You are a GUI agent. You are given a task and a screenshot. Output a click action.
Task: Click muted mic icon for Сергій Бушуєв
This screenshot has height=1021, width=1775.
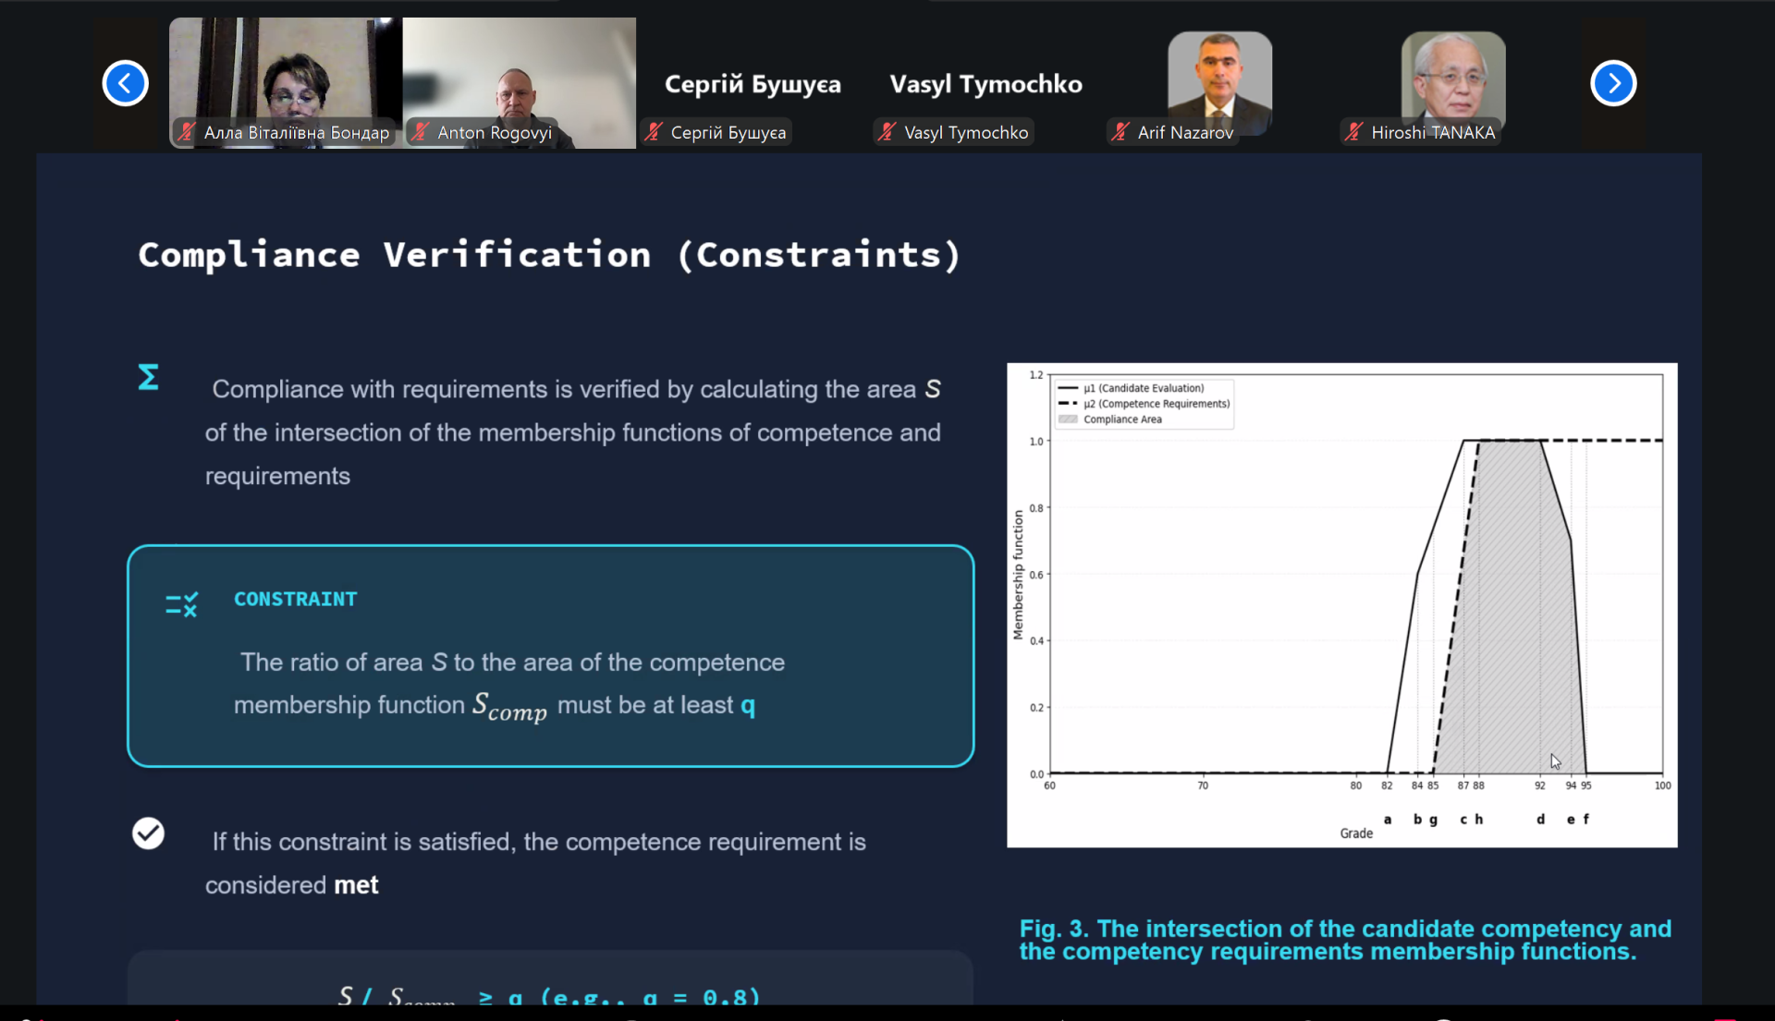coord(654,132)
